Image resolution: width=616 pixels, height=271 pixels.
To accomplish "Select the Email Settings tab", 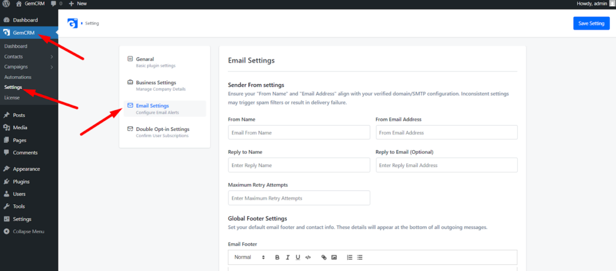I will coord(165,109).
